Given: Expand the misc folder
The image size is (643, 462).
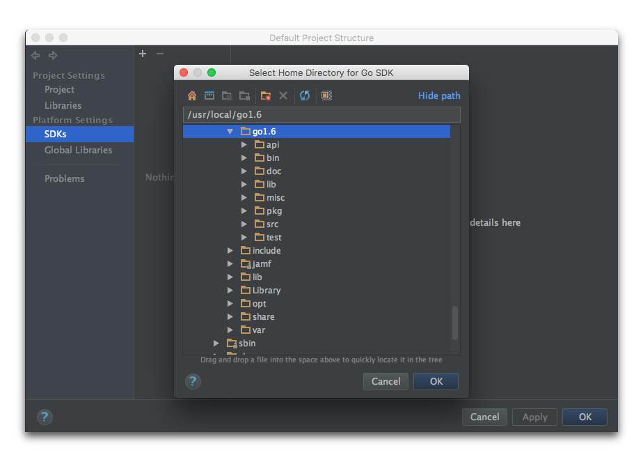Looking at the screenshot, I should [244, 197].
